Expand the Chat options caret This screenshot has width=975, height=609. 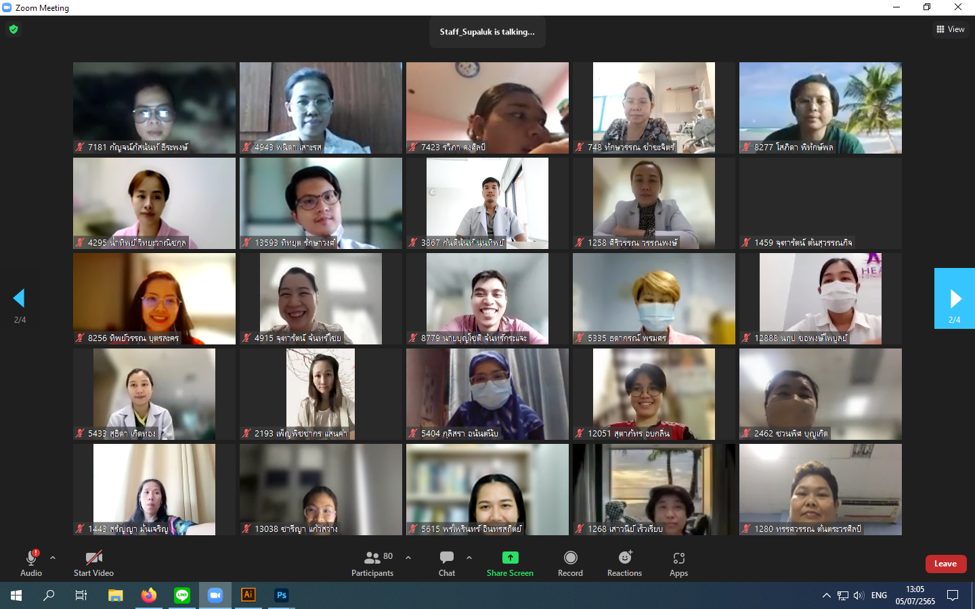(469, 558)
